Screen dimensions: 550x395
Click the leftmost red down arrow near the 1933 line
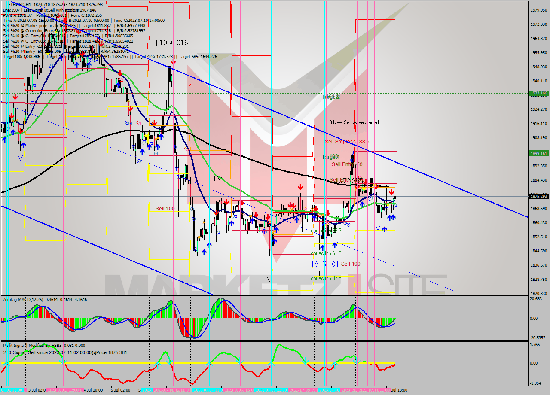click(15, 96)
